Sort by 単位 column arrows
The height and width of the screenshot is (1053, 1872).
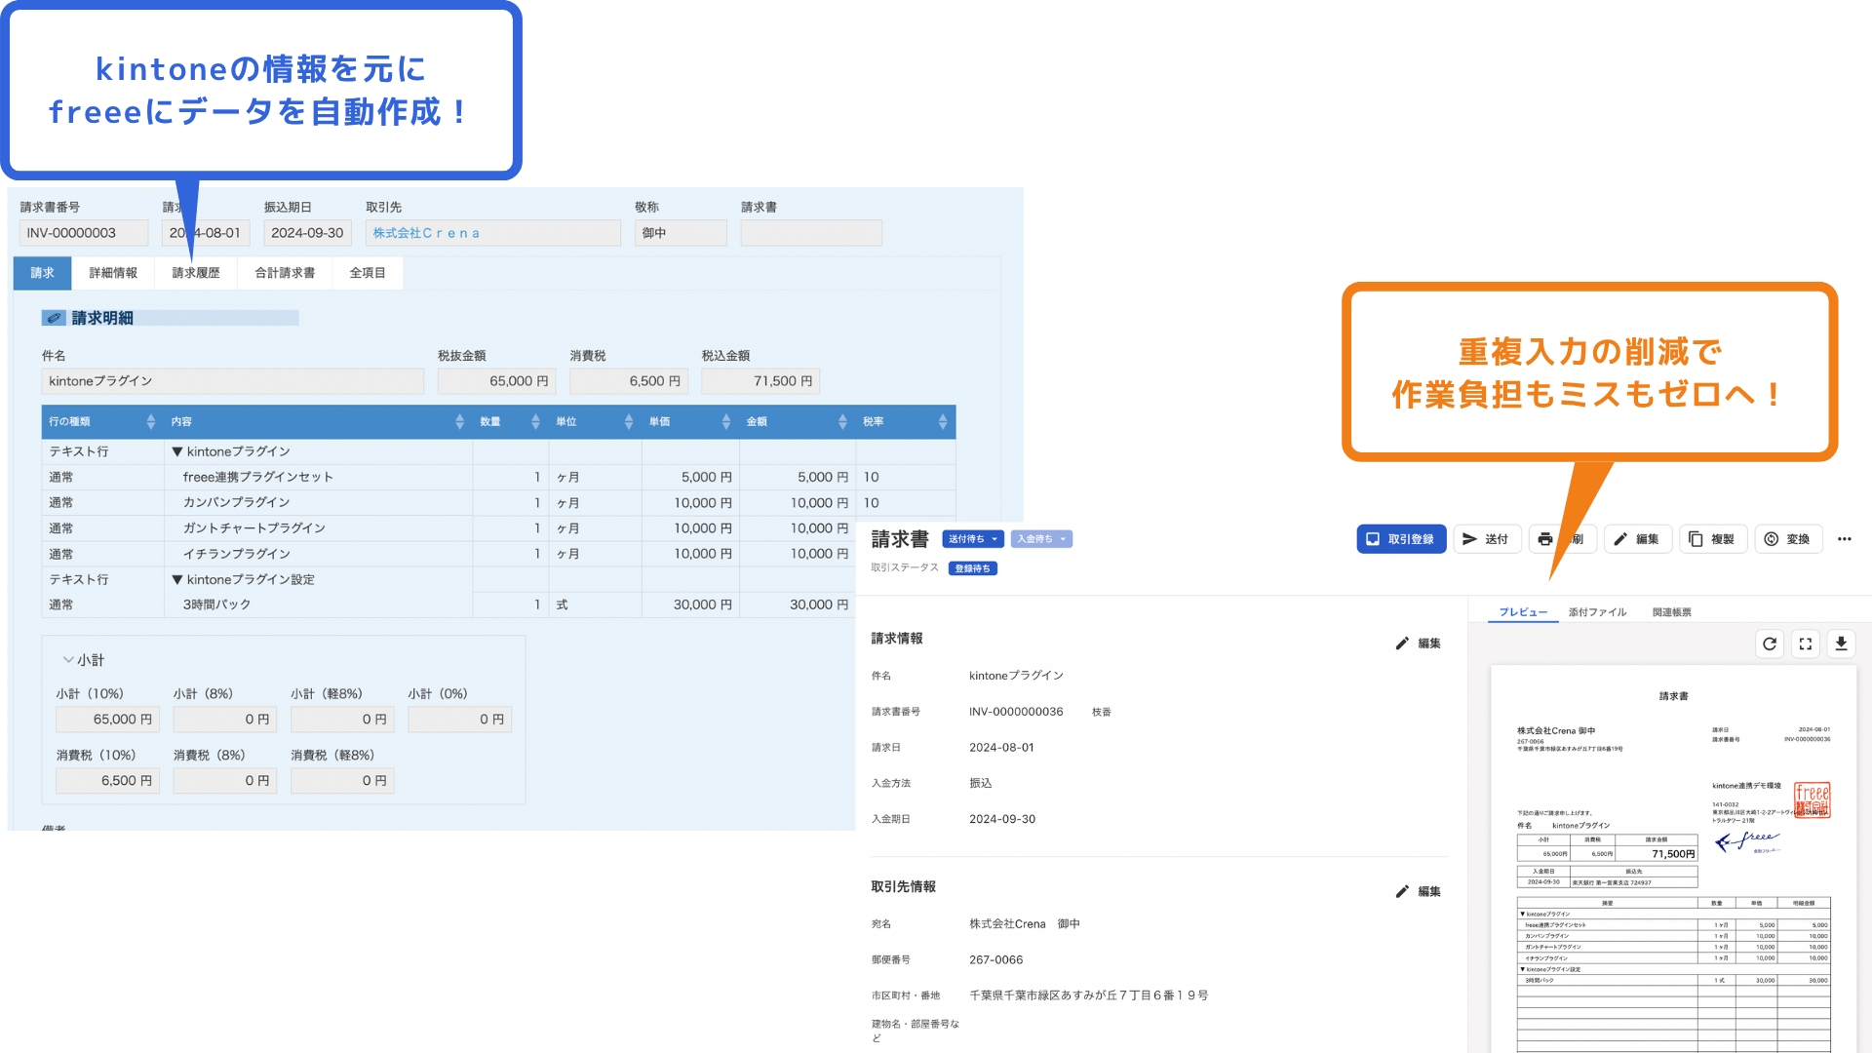coord(629,421)
